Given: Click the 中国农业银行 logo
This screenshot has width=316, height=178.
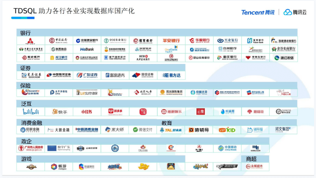Looking at the screenshot, I should point(115,41).
